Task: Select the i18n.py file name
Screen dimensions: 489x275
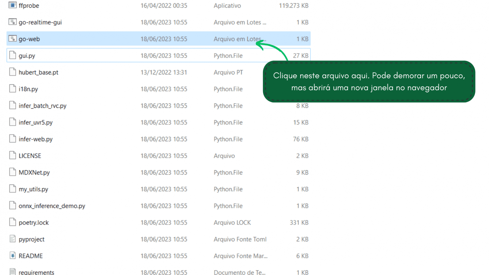Action: click(x=28, y=89)
